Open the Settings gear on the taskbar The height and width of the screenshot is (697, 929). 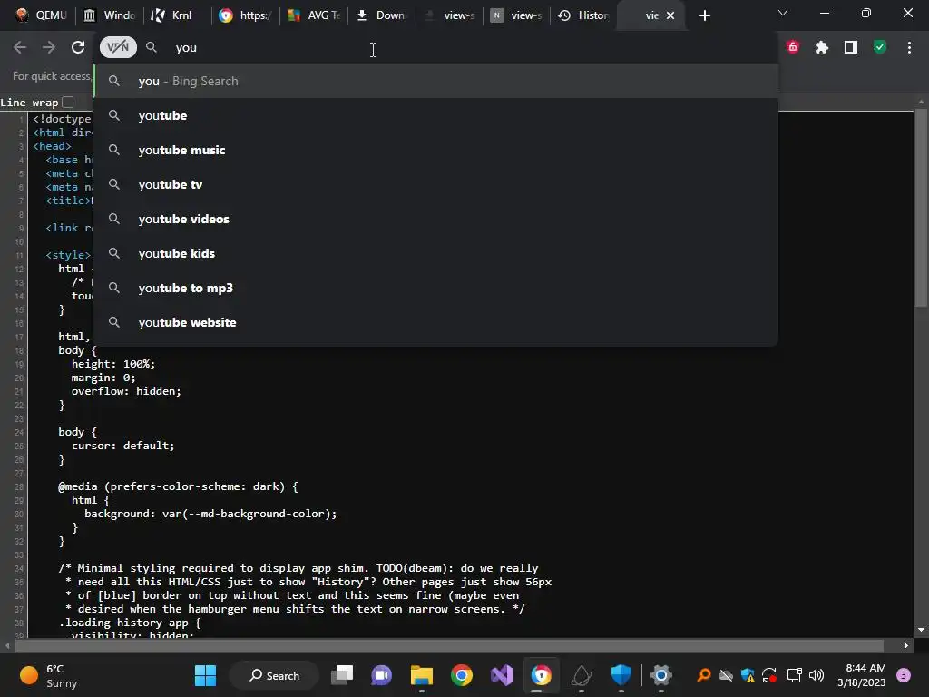tap(661, 675)
